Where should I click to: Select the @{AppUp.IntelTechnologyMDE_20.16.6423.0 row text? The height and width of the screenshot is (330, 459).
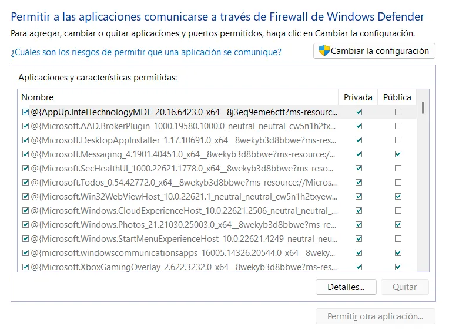point(184,112)
